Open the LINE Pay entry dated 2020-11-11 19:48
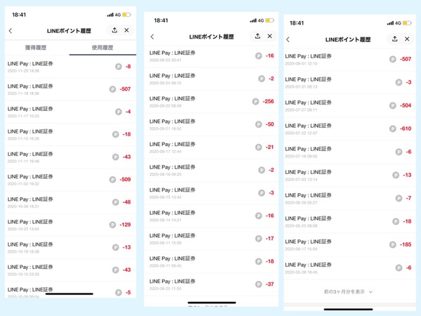This screenshot has height=316, width=421. point(70,157)
